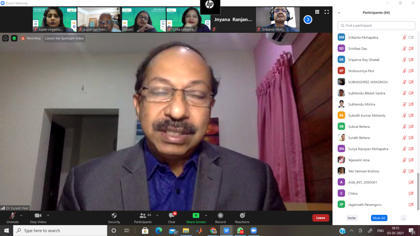Enter full screen mode

pos(327,12)
